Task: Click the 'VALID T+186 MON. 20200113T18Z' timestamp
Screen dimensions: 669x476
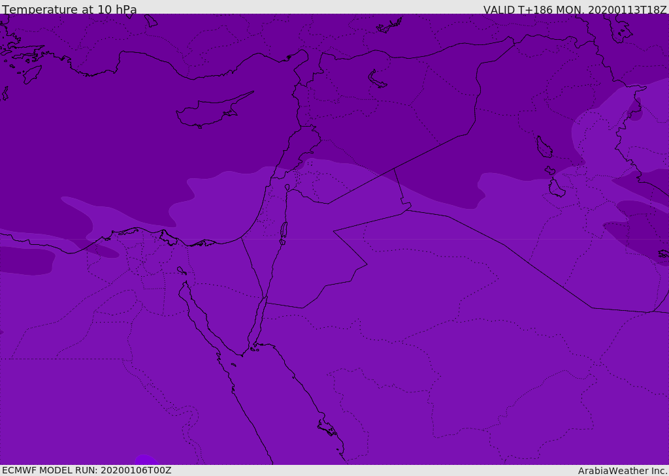Action: [575, 10]
